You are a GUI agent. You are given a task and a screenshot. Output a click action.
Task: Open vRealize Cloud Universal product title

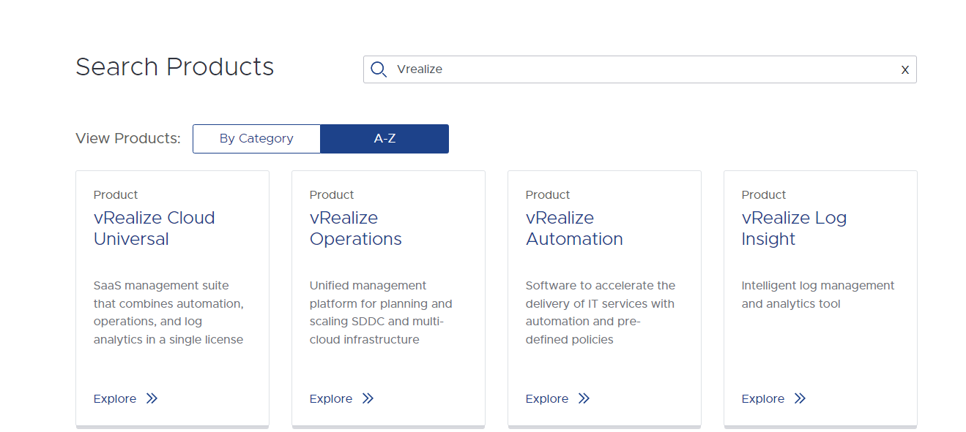[x=155, y=228]
